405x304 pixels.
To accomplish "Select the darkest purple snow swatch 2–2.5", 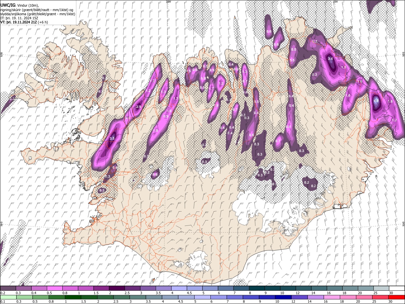I will 116,288.
